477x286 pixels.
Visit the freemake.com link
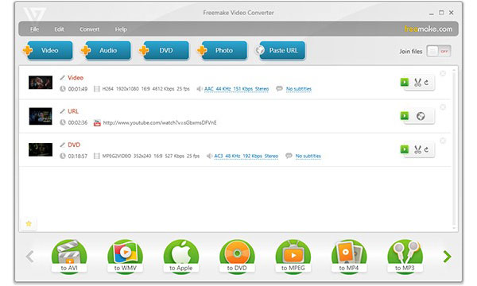[x=428, y=29]
